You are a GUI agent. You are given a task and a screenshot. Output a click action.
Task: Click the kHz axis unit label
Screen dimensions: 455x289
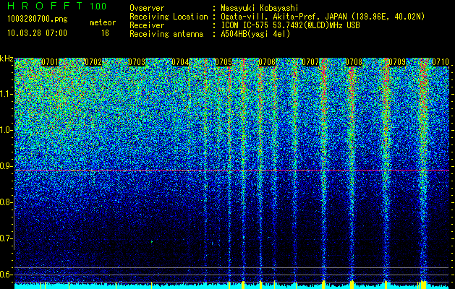click(x=7, y=59)
